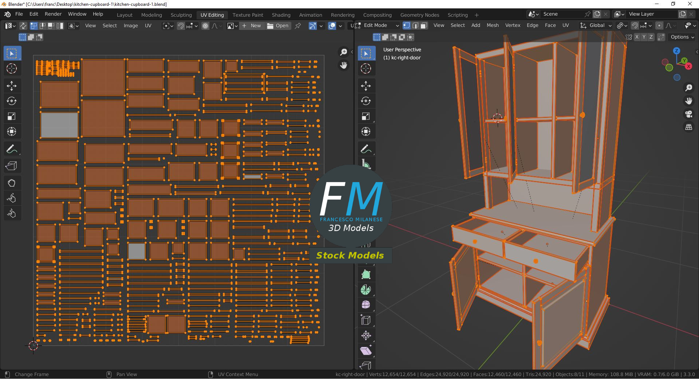The width and height of the screenshot is (699, 379).
Task: Open image browse dropdown in UV editor
Action: tap(232, 25)
